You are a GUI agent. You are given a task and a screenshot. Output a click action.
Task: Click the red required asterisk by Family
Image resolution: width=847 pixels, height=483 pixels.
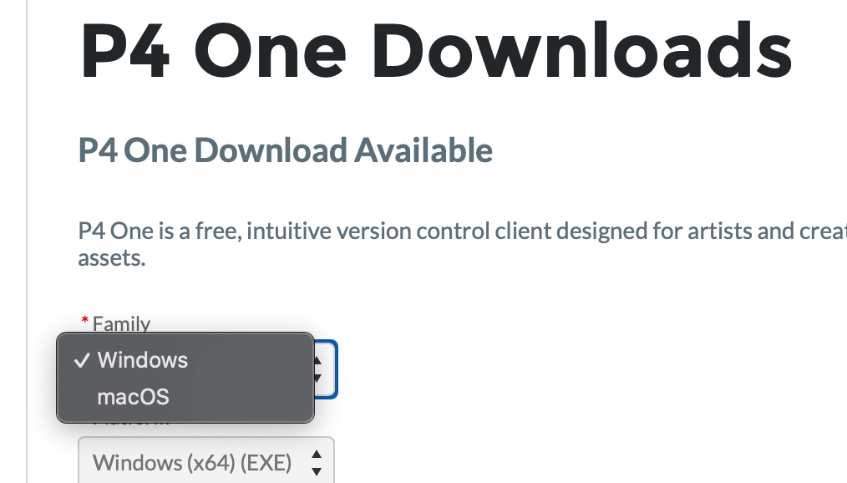coord(85,320)
